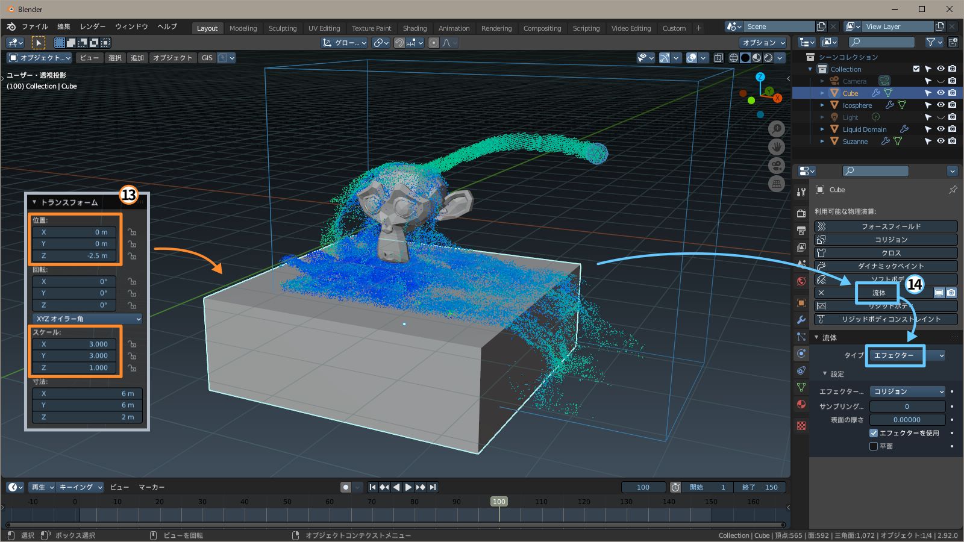Open the Texture properties checkerboard tab

point(801,426)
